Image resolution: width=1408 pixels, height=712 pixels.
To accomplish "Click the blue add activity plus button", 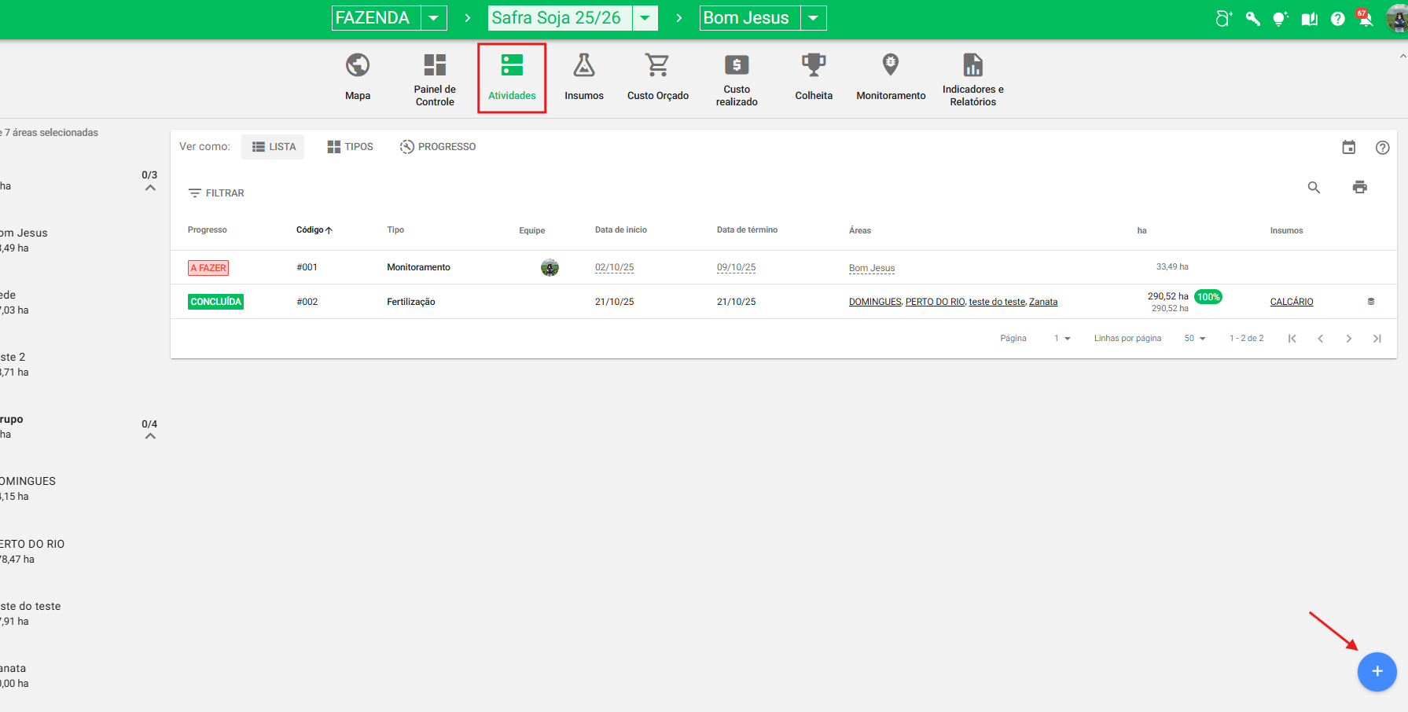I will [x=1377, y=672].
